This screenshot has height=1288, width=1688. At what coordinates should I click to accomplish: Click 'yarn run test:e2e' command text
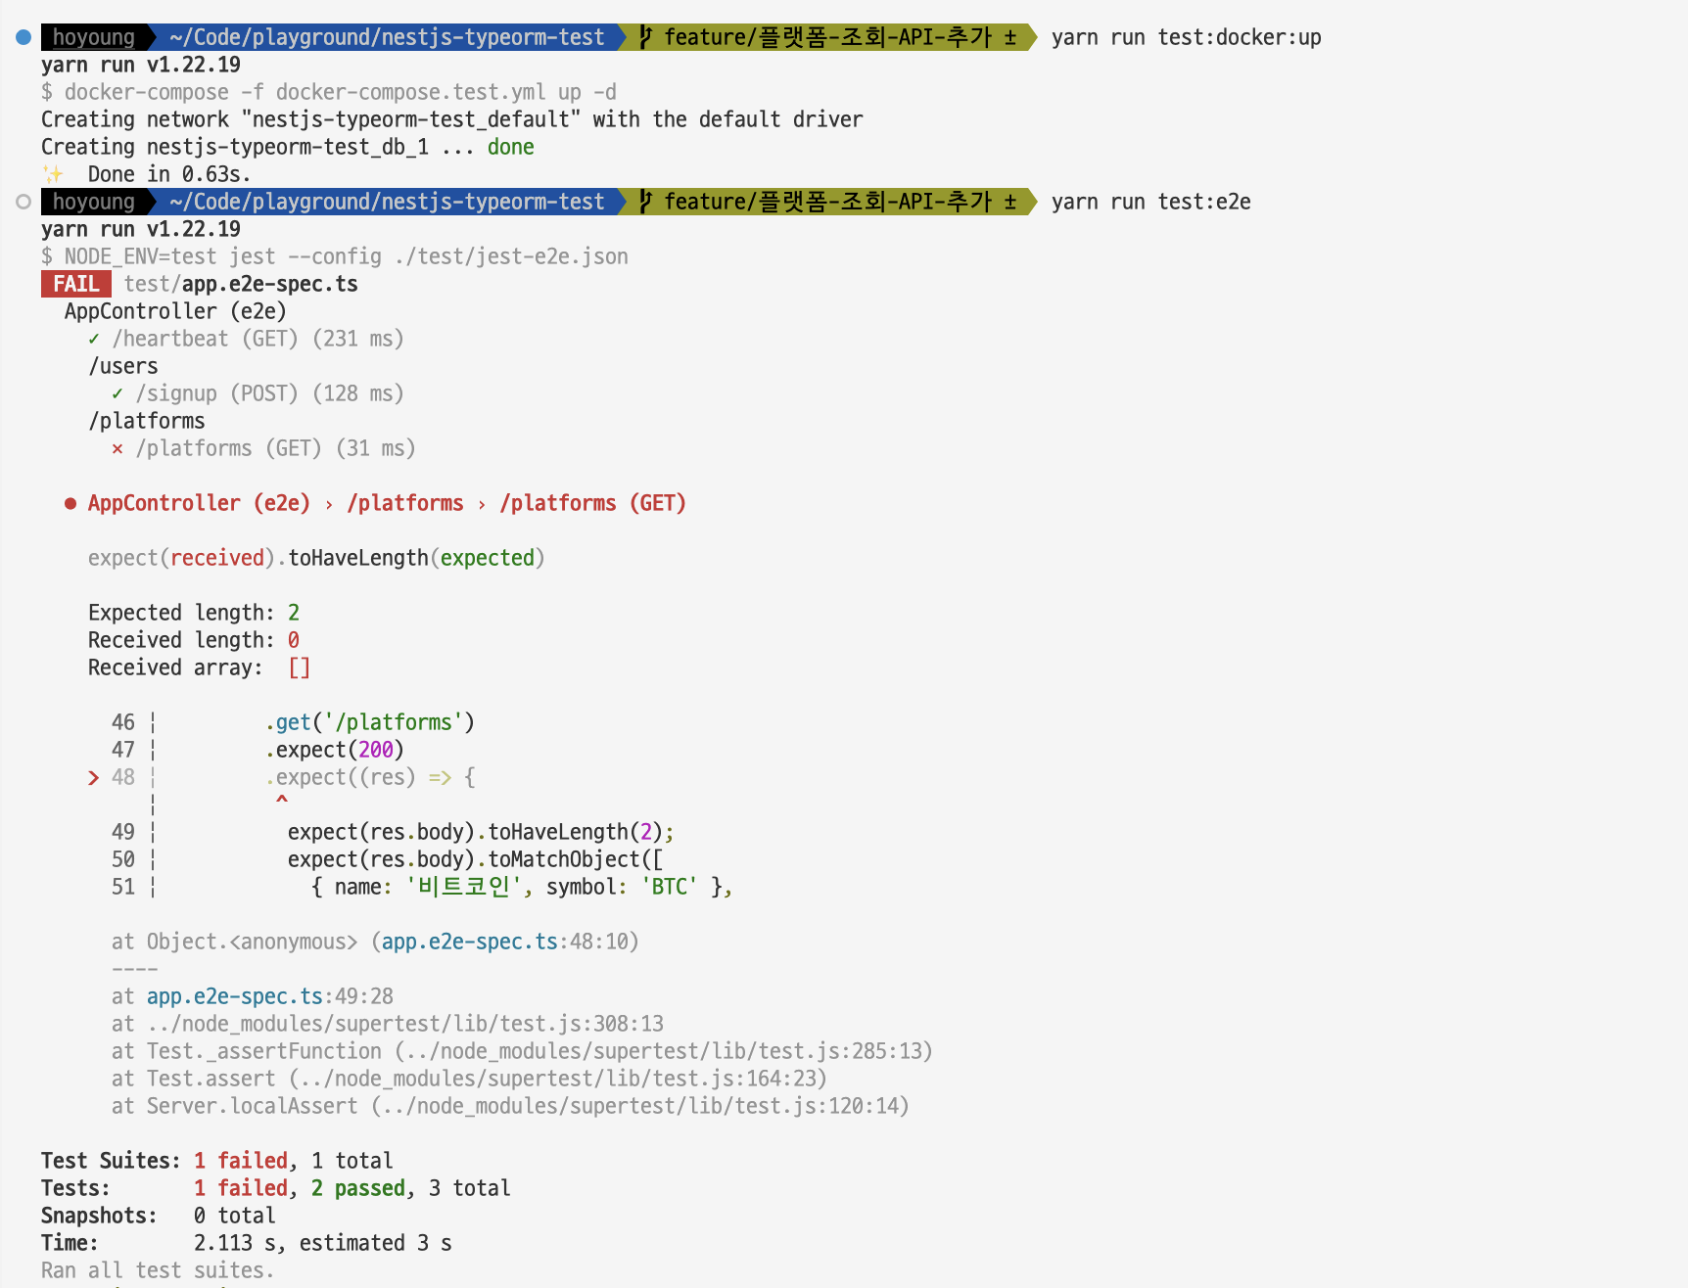click(1151, 202)
